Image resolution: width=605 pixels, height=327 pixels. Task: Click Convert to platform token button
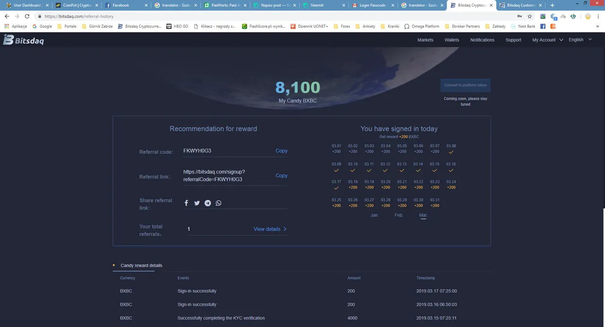pos(465,85)
